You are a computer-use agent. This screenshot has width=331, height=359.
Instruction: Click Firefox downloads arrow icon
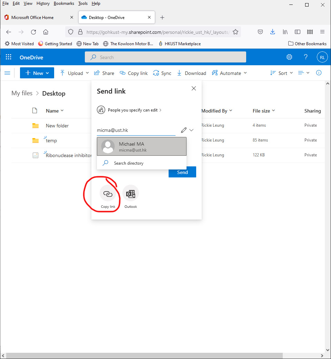tap(272, 32)
